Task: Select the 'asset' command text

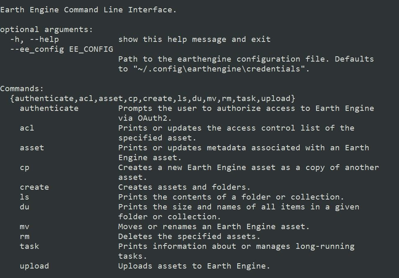Action: pos(32,148)
